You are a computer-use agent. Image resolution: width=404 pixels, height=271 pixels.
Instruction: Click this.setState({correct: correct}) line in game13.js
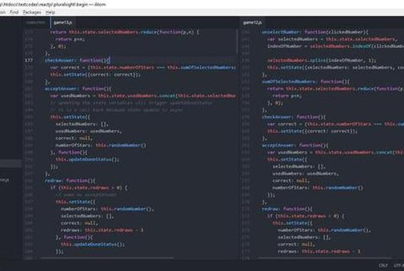coord(96,74)
